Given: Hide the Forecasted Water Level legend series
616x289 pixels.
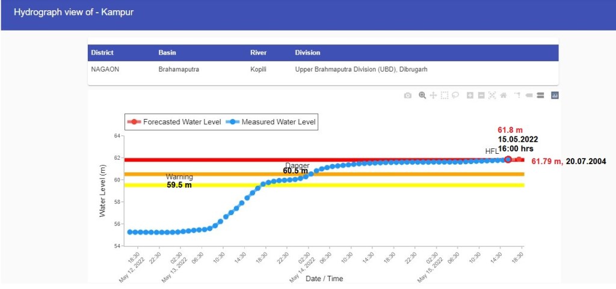Looking at the screenshot, I should tap(175, 122).
